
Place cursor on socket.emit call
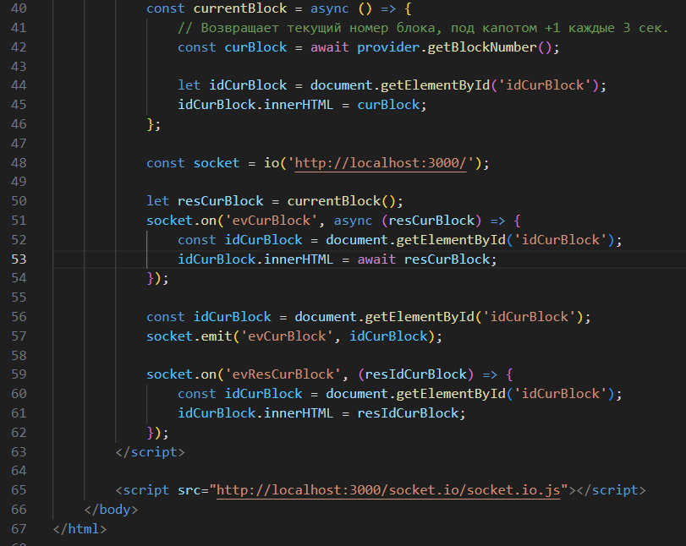coord(189,336)
